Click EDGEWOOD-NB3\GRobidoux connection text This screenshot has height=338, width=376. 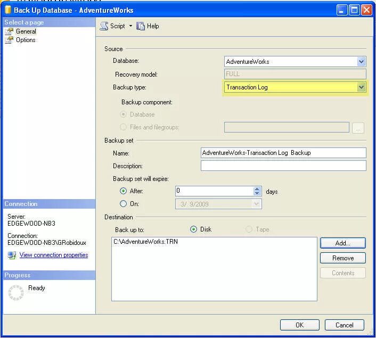coord(47,243)
